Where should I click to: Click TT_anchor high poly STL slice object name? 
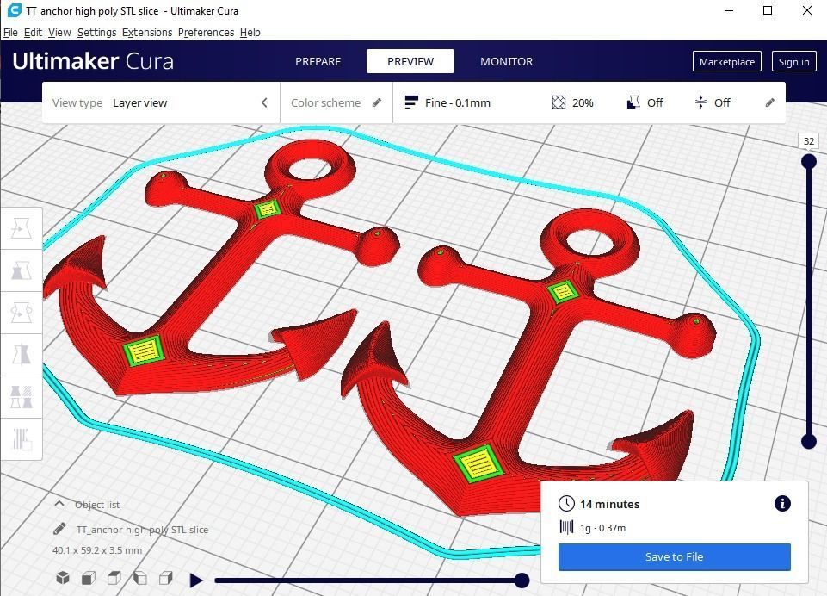142,530
